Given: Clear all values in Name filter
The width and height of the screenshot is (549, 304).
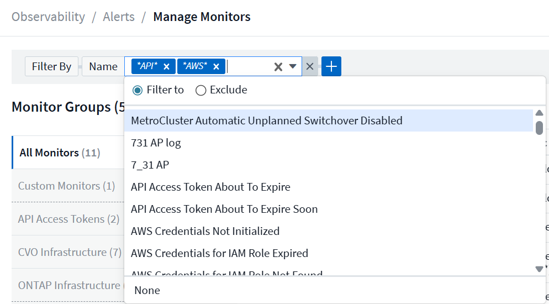Looking at the screenshot, I should click(x=278, y=67).
